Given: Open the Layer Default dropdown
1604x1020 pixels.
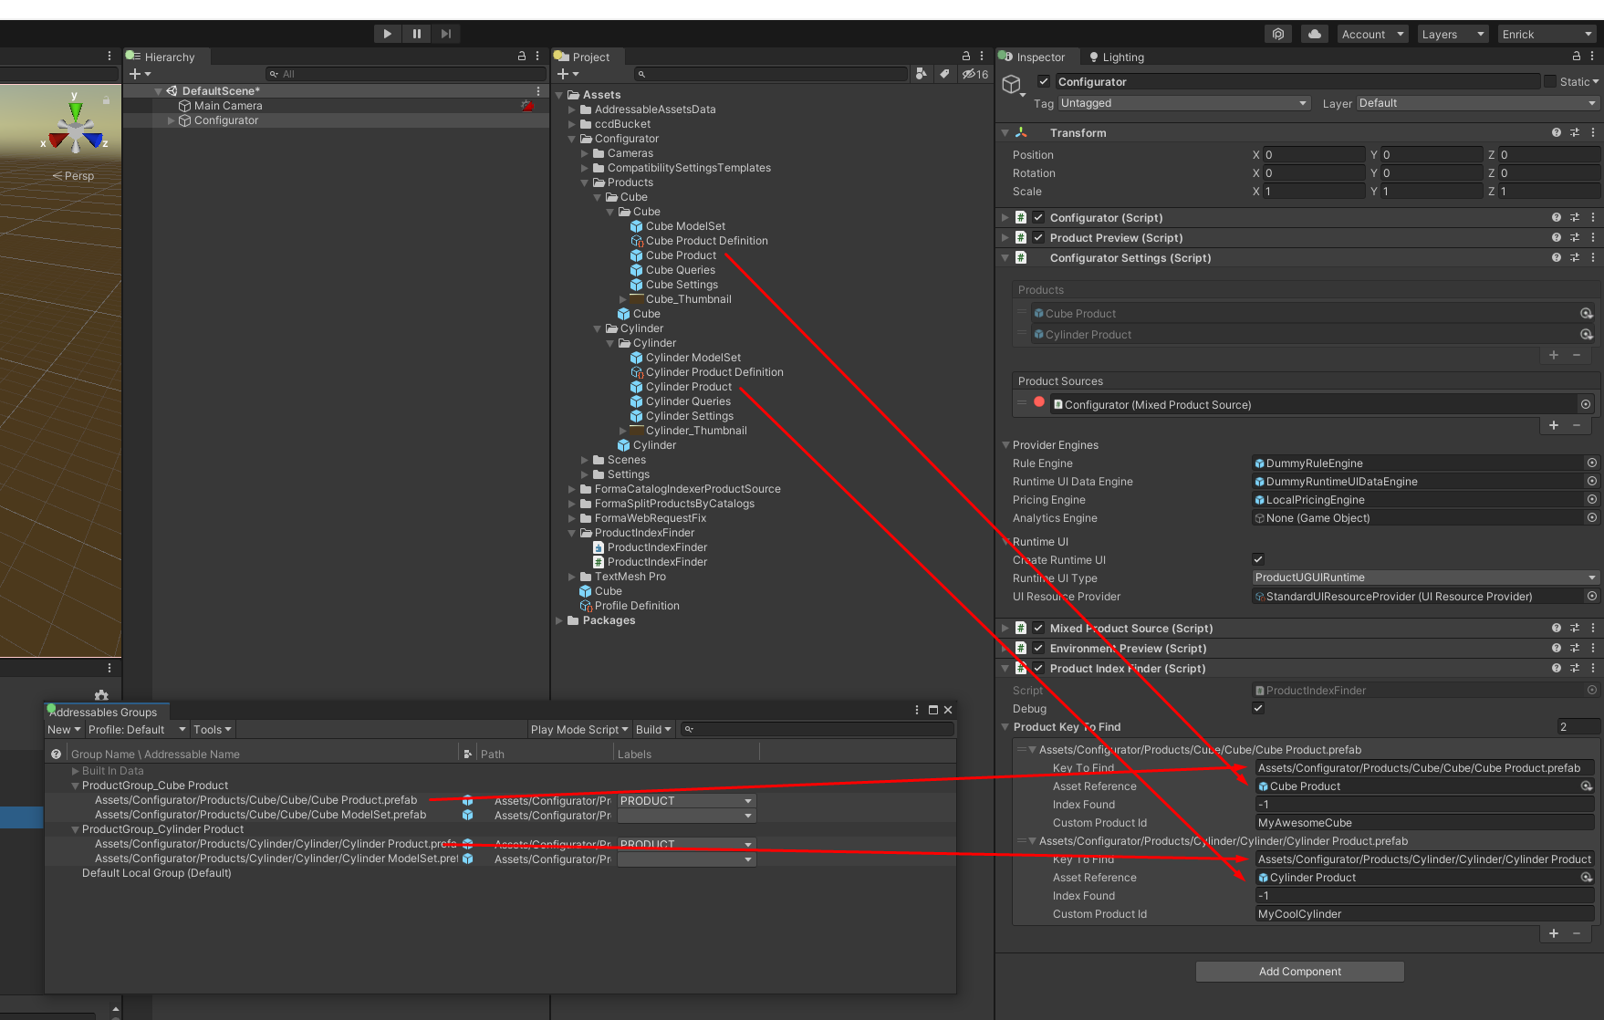Looking at the screenshot, I should point(1476,102).
